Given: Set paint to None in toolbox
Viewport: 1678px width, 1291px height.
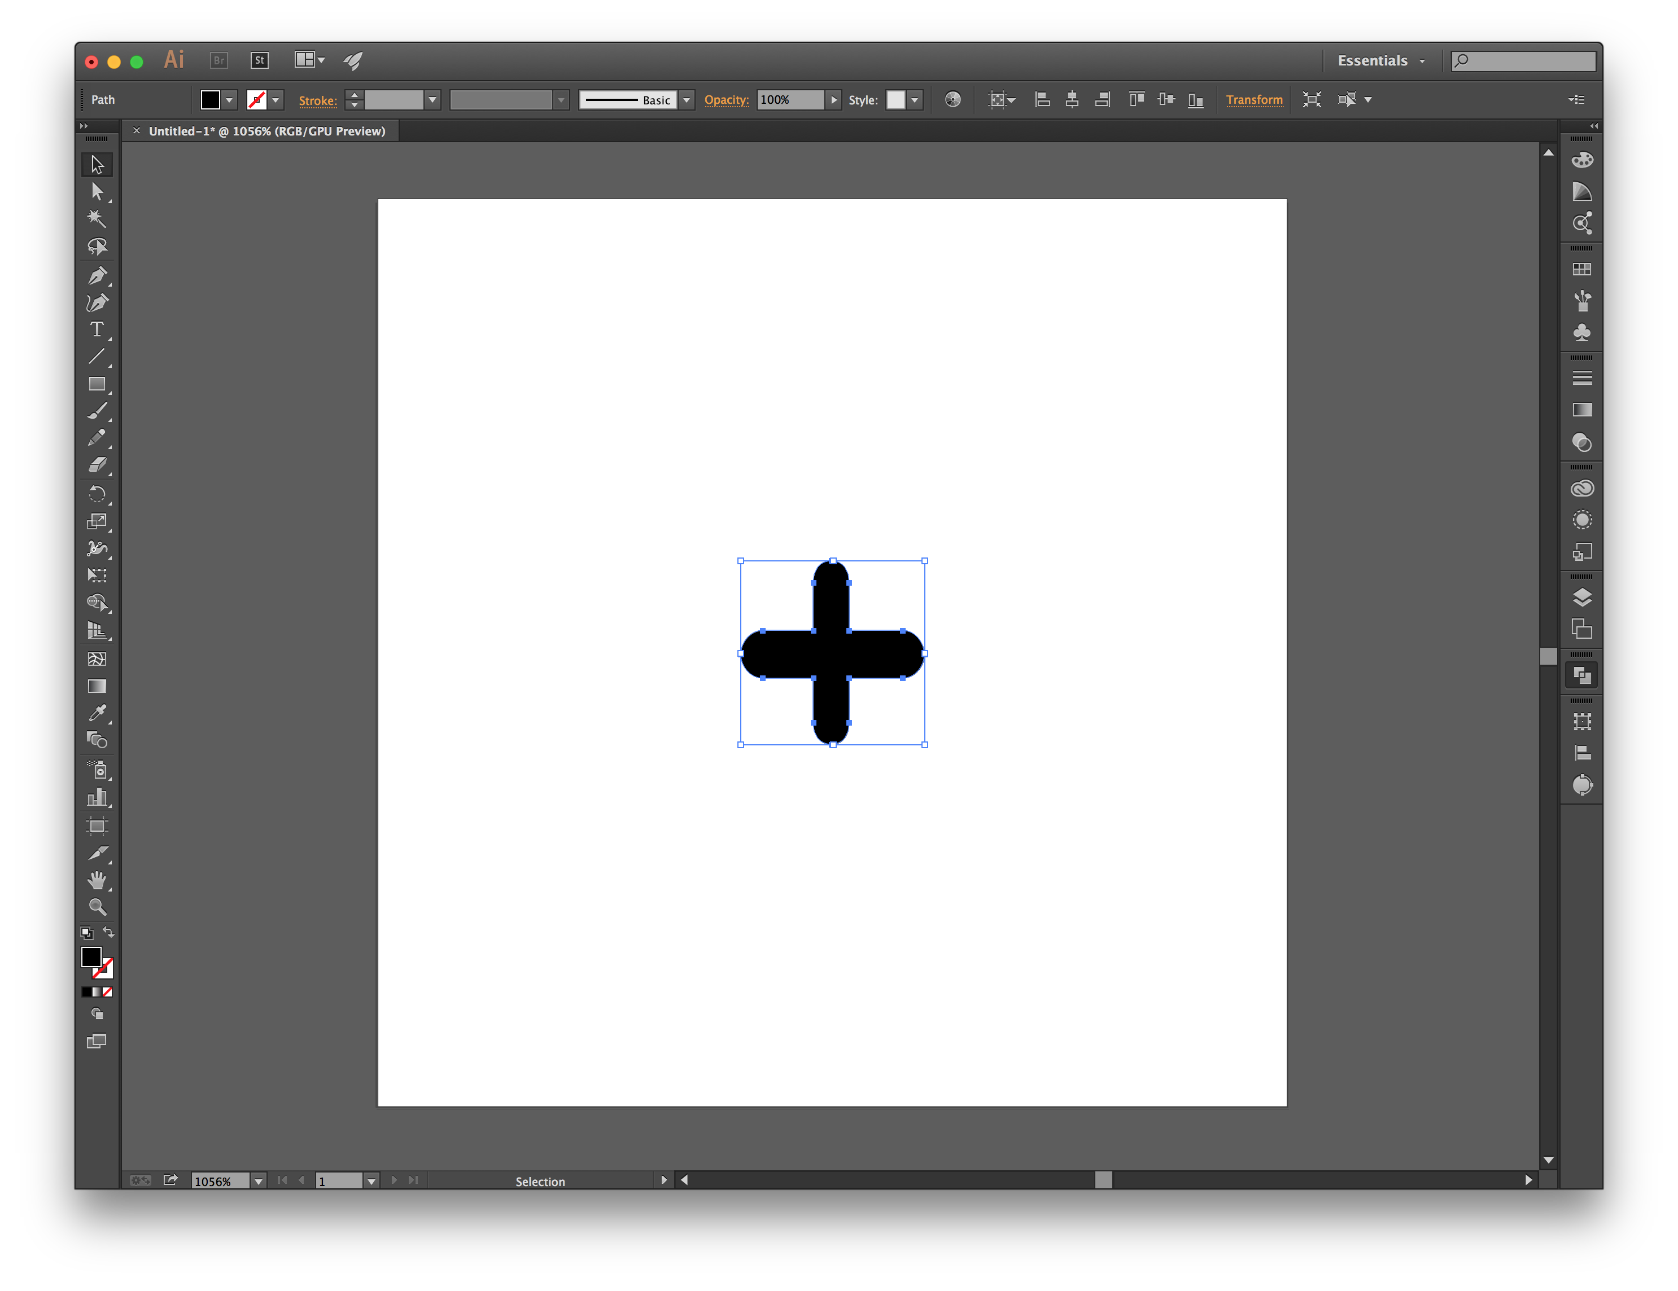Looking at the screenshot, I should (108, 993).
